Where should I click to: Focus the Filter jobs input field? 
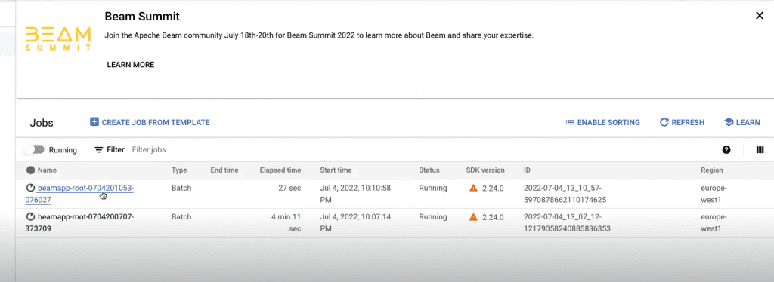(149, 149)
